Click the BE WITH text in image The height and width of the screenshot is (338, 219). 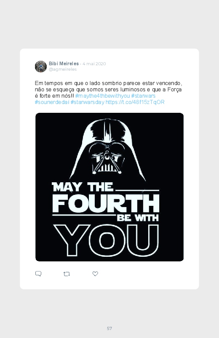(x=138, y=218)
